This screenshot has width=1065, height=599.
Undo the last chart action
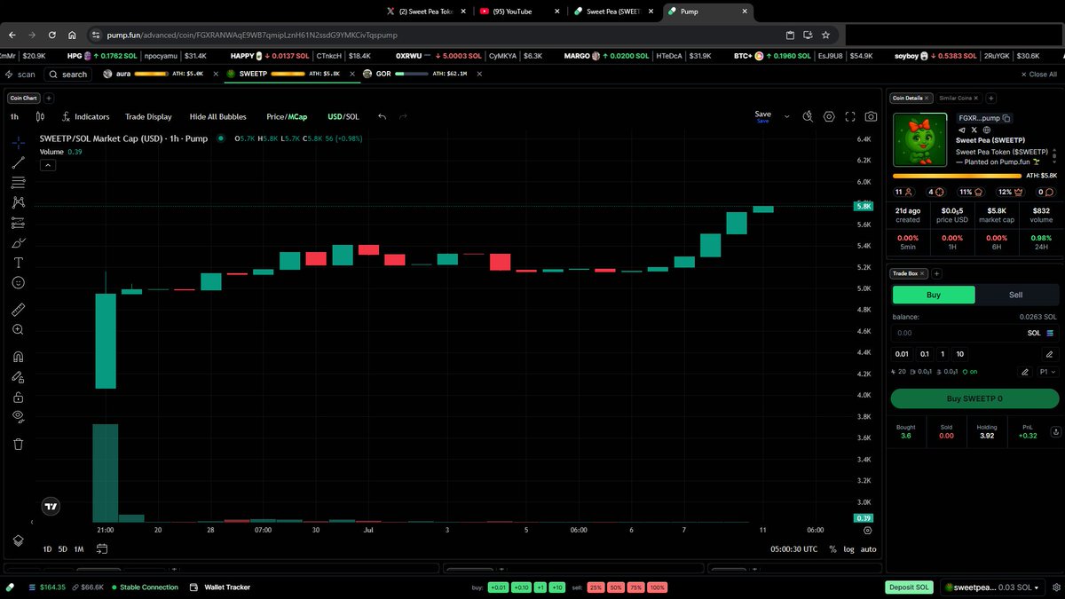click(x=382, y=116)
